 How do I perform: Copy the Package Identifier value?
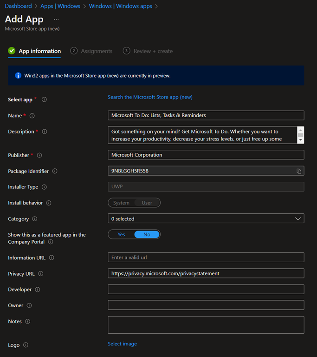click(x=299, y=171)
